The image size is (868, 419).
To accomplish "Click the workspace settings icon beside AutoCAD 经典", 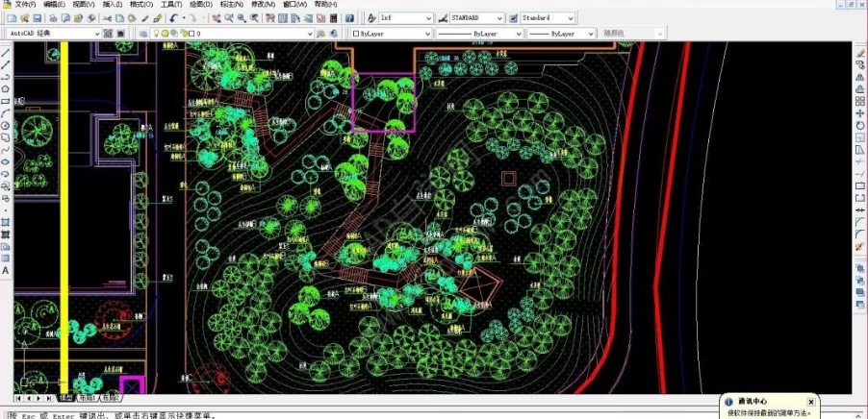I will click(109, 34).
